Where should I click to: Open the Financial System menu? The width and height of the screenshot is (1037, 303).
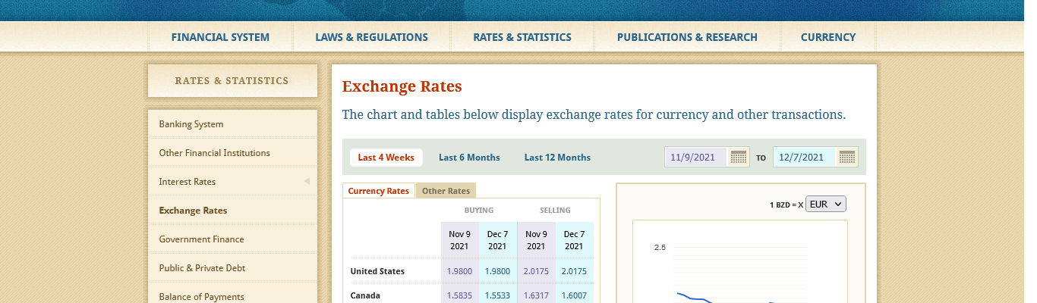pyautogui.click(x=220, y=37)
